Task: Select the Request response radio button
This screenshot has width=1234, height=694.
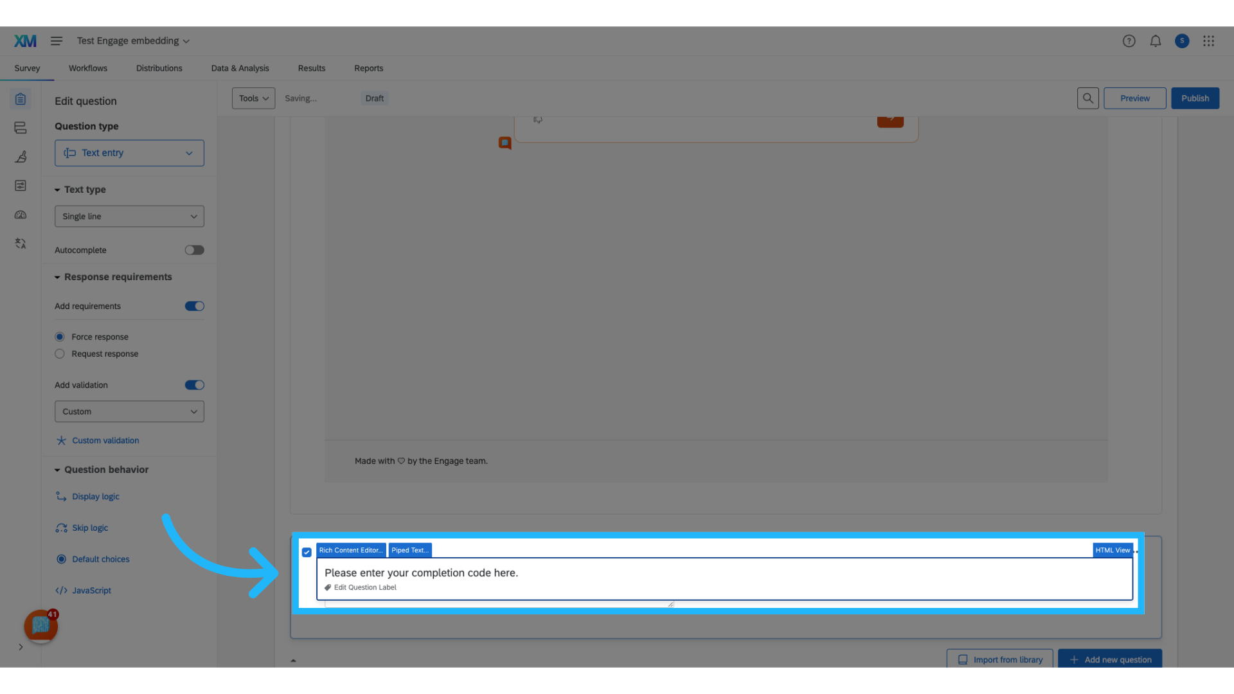Action: point(60,353)
